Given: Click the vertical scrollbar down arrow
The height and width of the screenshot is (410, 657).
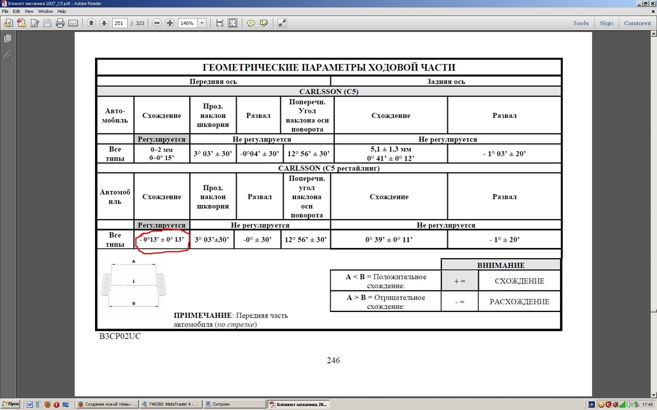Looking at the screenshot, I should click(654, 395).
